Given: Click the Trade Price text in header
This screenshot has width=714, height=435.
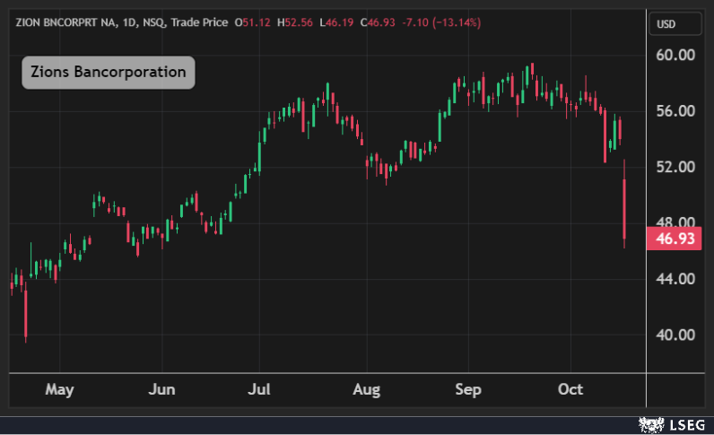Looking at the screenshot, I should click(199, 22).
